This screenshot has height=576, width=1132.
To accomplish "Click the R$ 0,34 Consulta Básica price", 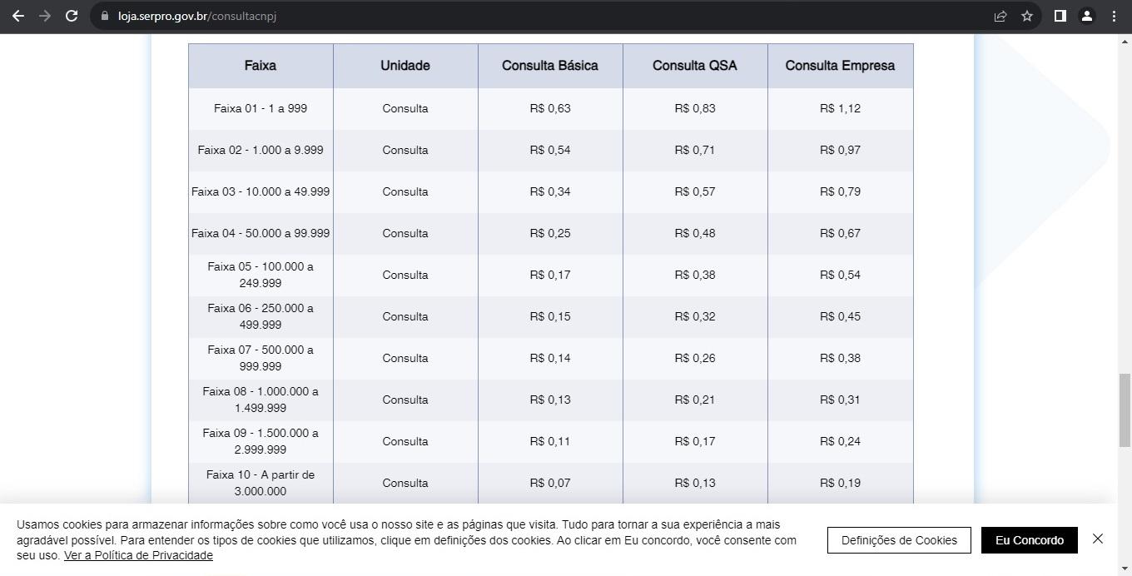I will pyautogui.click(x=550, y=191).
